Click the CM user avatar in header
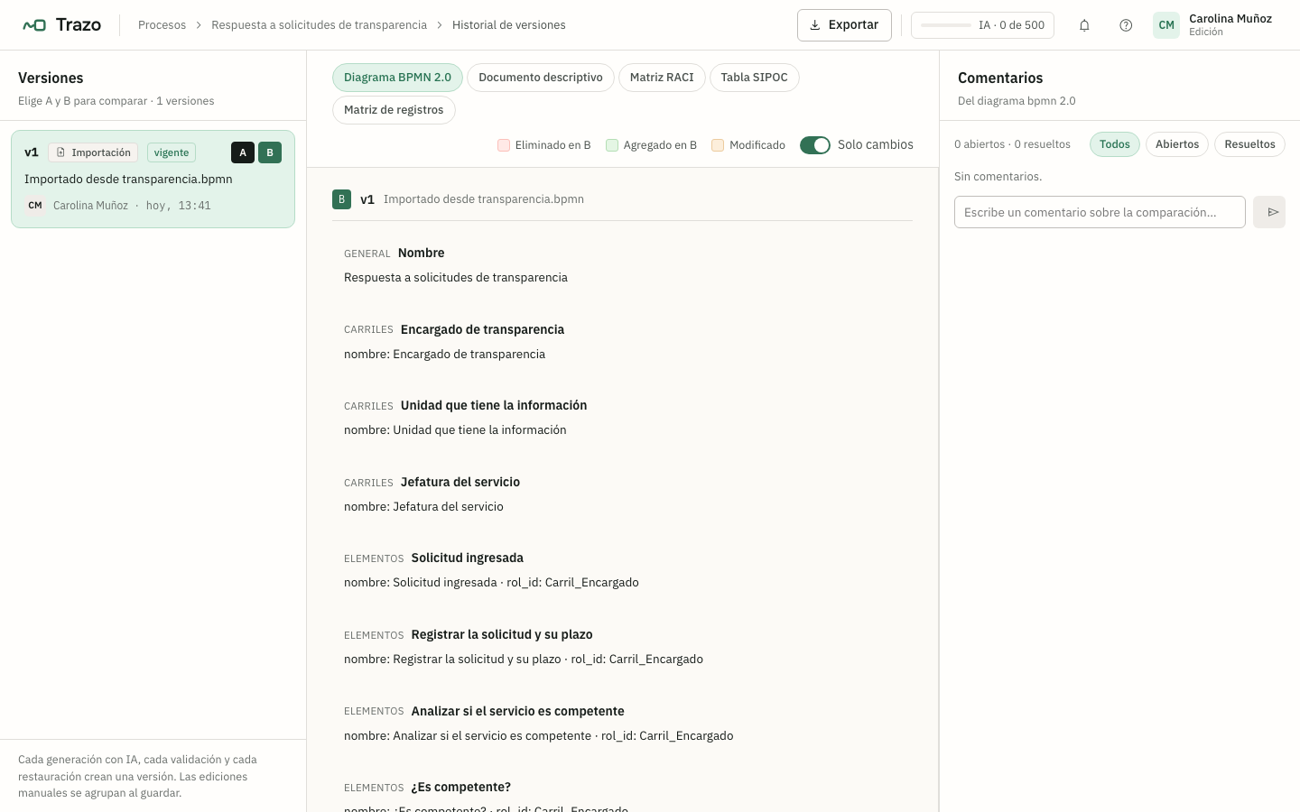The height and width of the screenshot is (812, 1300). tap(1166, 25)
